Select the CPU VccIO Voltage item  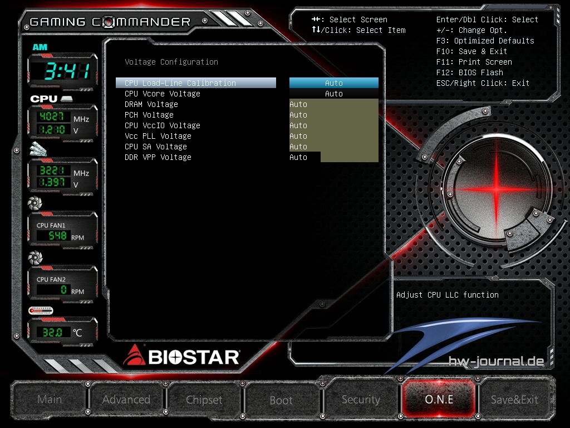[162, 125]
